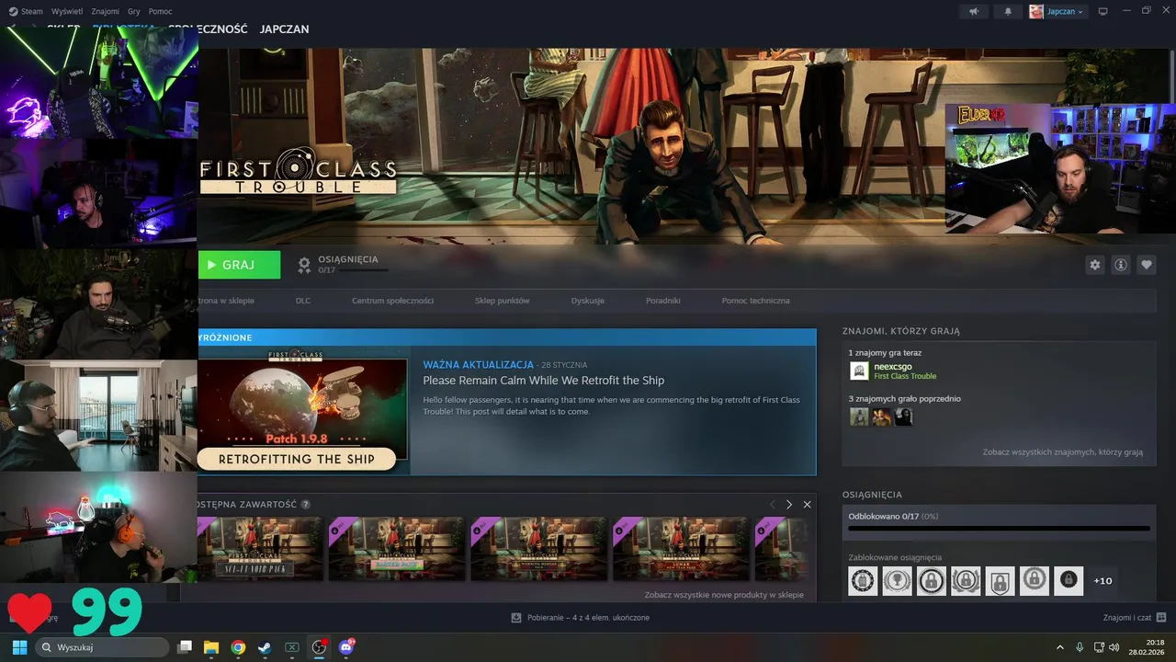The width and height of the screenshot is (1176, 662).
Task: Open Znajomi i czat panel
Action: (x=1135, y=618)
